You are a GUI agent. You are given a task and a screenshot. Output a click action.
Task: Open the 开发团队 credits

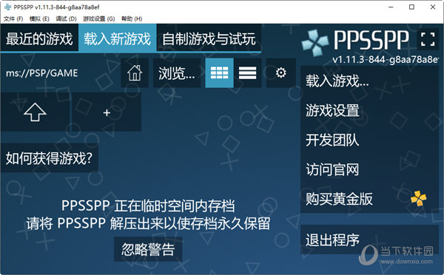click(369, 140)
